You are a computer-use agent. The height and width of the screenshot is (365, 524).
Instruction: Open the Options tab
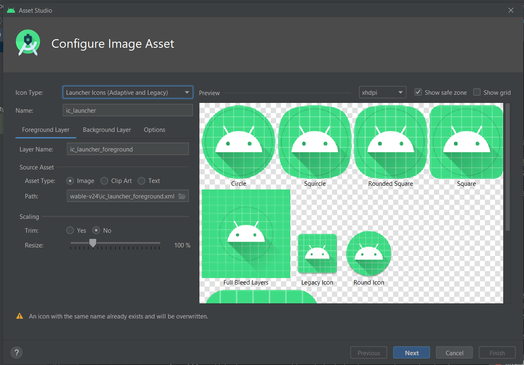[x=155, y=130]
